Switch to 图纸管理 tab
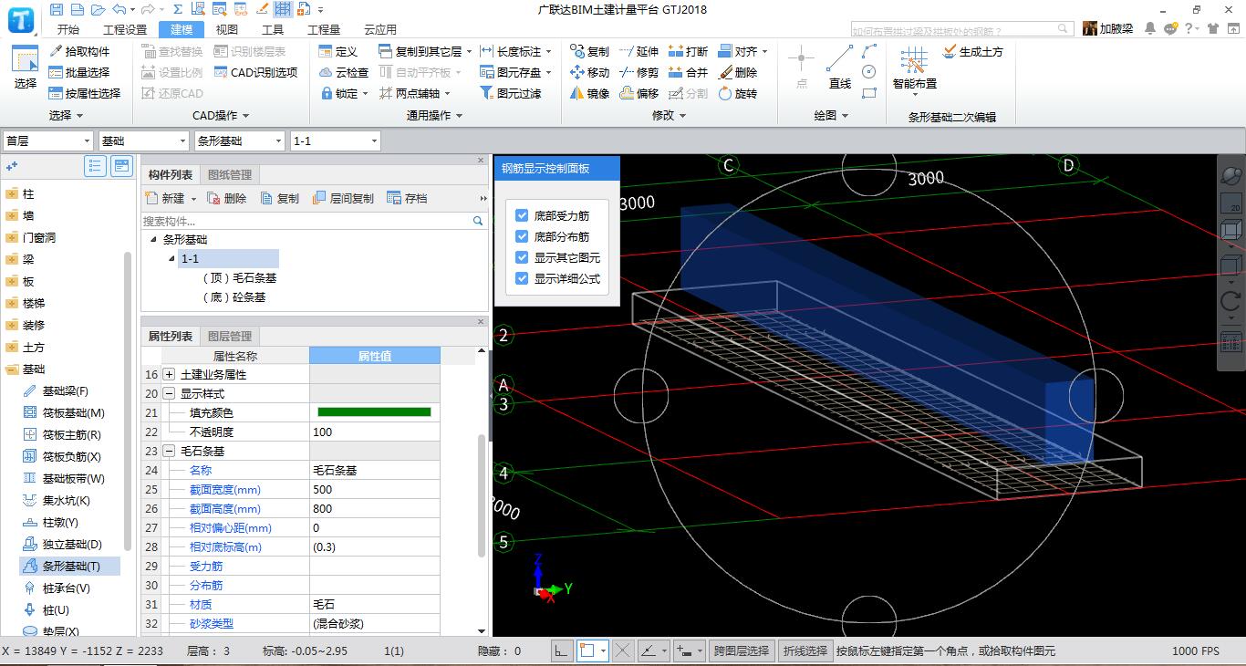The width and height of the screenshot is (1246, 666). point(230,174)
